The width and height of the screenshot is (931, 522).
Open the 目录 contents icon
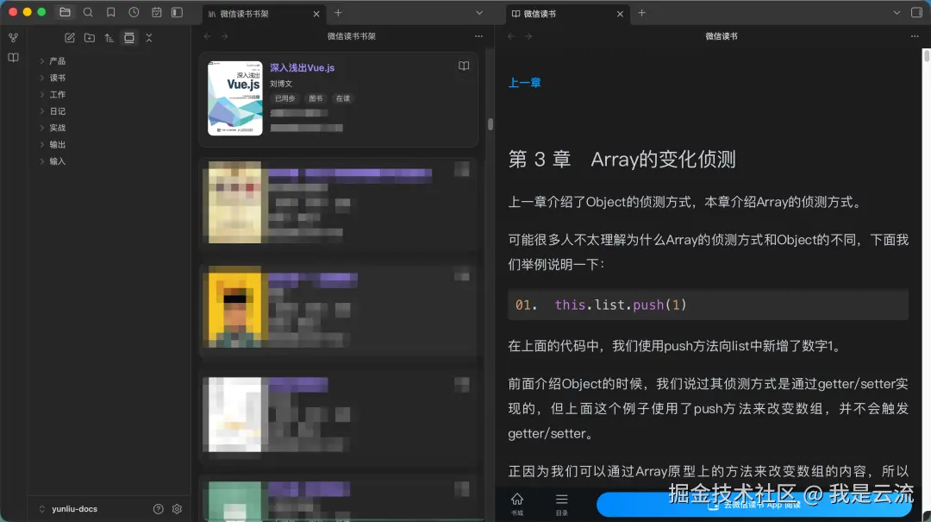click(562, 504)
